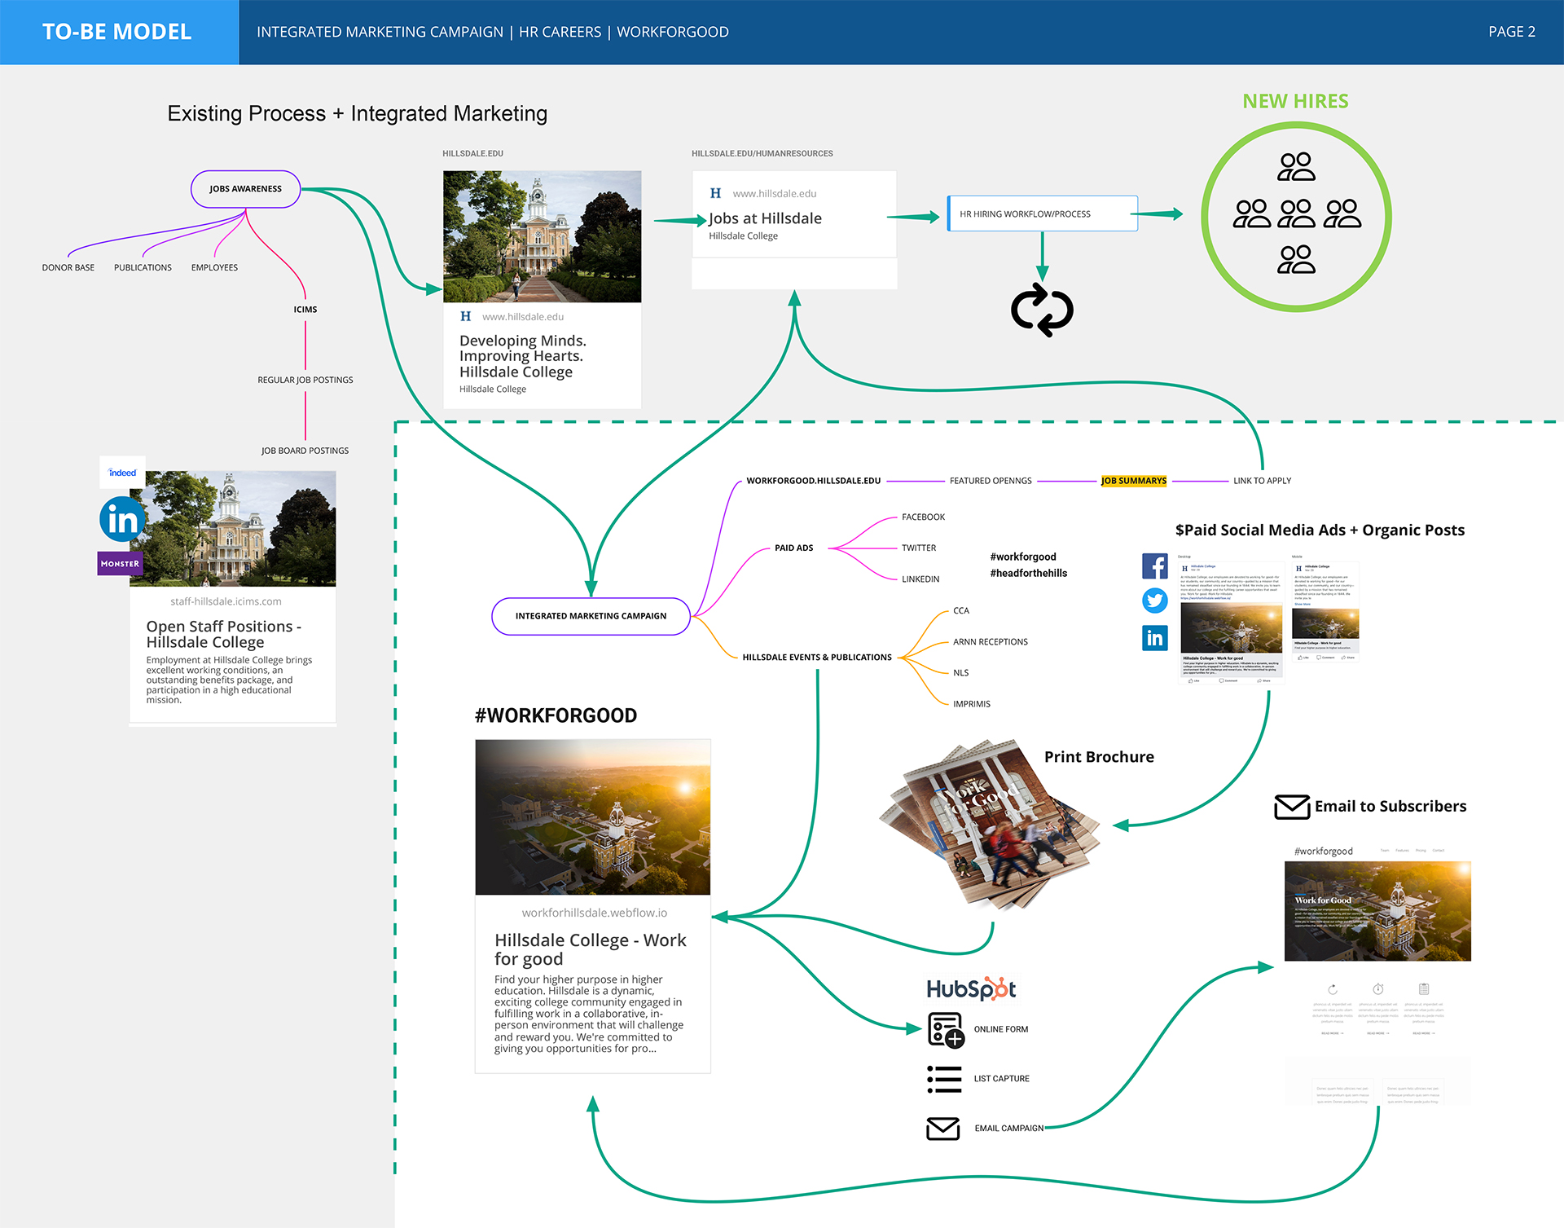The width and height of the screenshot is (1564, 1228).
Task: Click the PAID ADS label
Action: click(793, 548)
